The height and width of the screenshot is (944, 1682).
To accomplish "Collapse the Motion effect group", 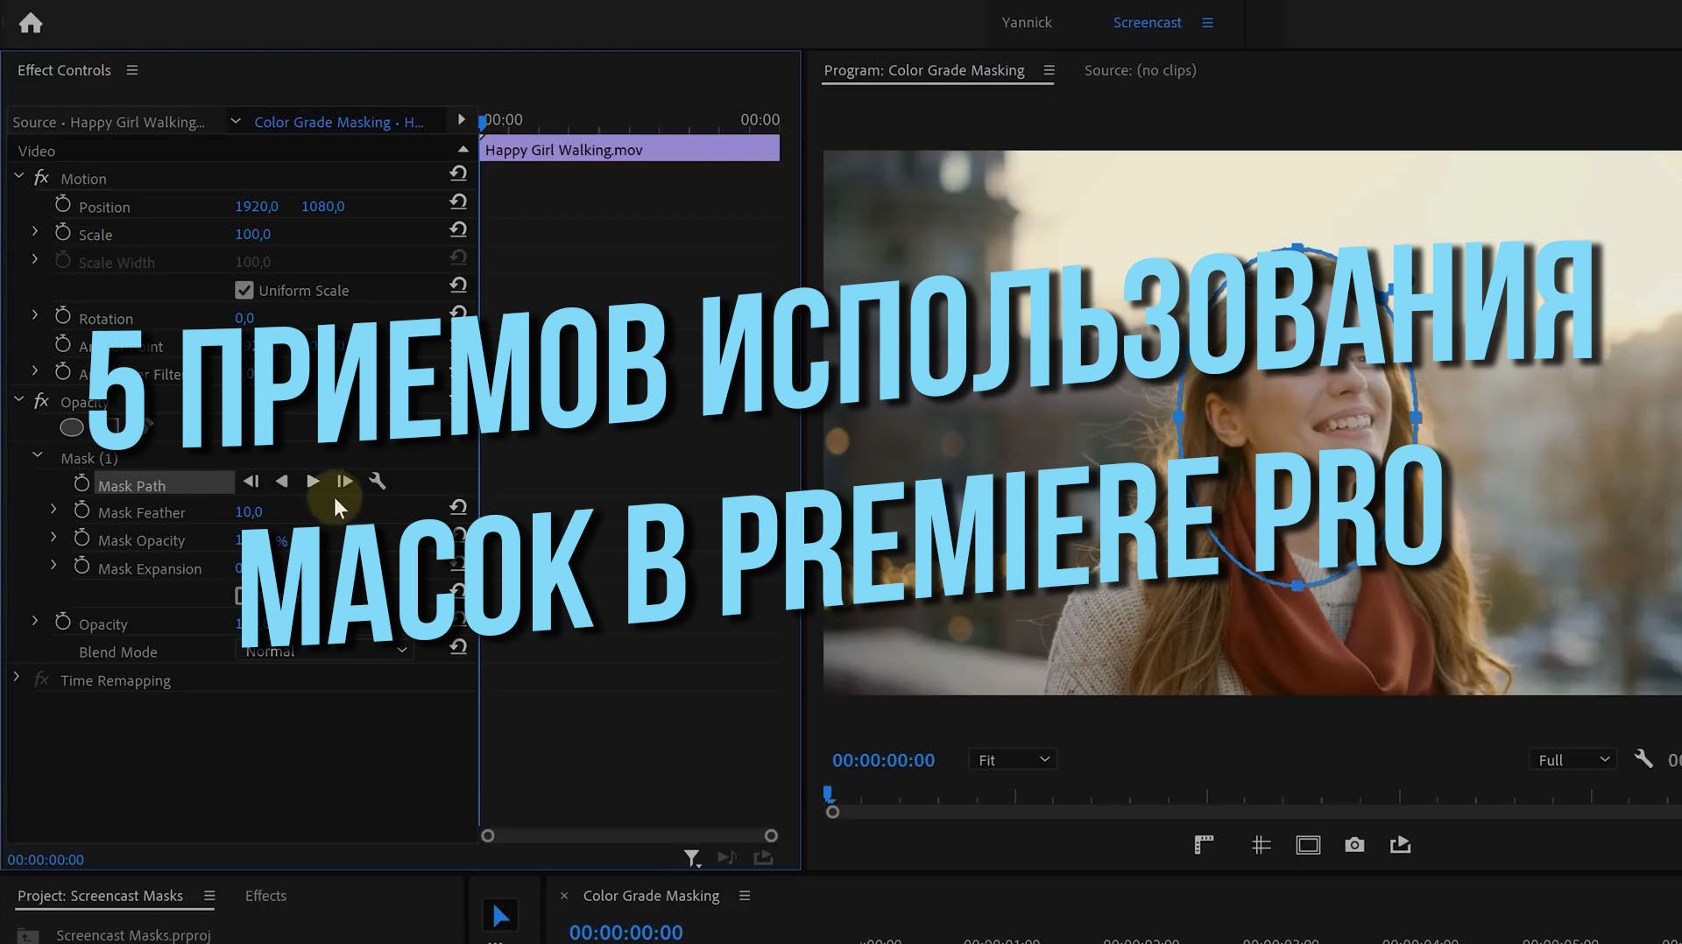I will pos(18,176).
